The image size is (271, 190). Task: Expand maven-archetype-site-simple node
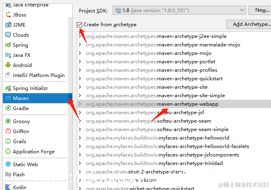(80, 96)
